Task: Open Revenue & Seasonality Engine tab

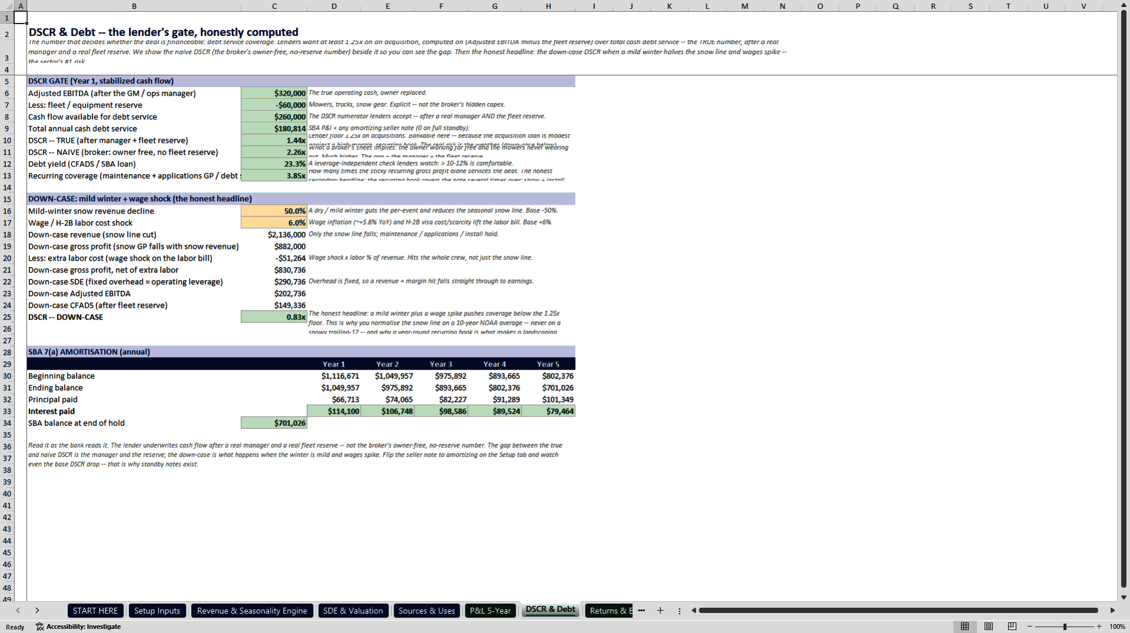Action: coord(252,611)
